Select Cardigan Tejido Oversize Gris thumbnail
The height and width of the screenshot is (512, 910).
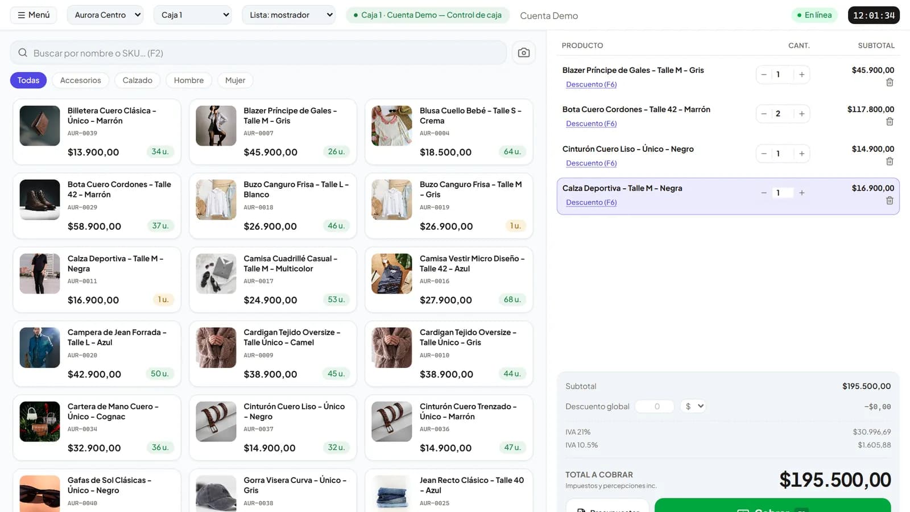(392, 348)
